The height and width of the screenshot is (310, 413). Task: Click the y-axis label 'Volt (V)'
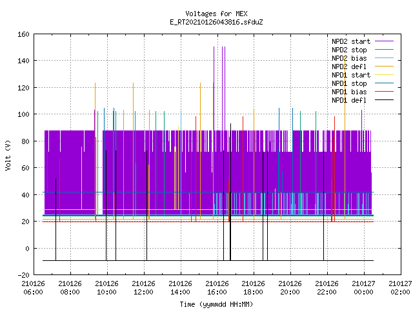point(8,156)
